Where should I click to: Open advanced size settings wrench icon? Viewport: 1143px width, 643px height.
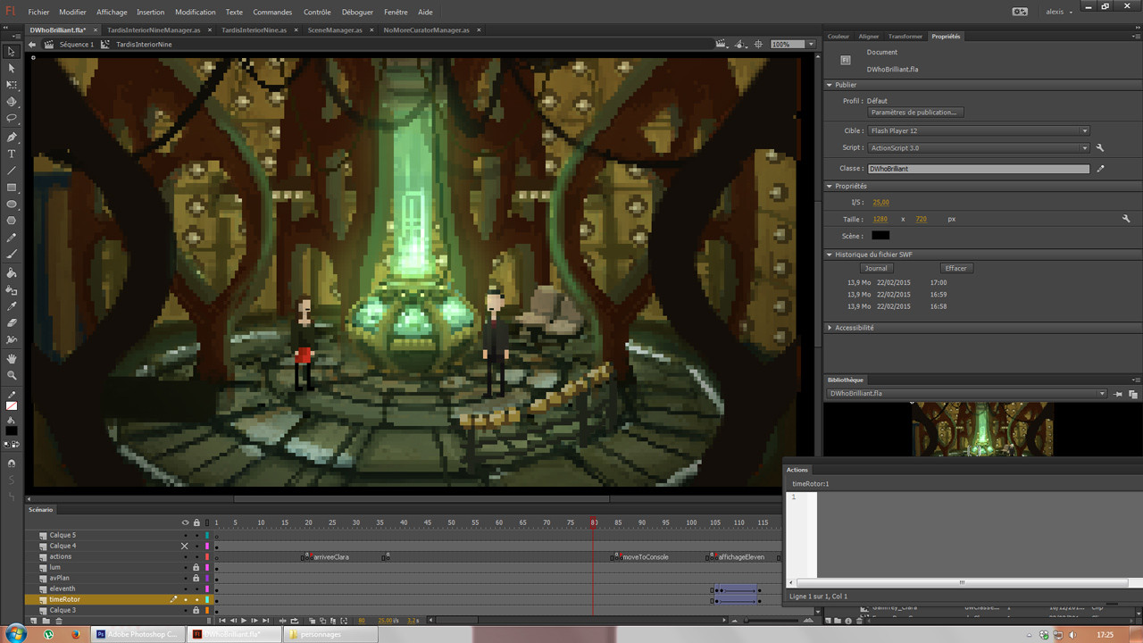[1127, 219]
